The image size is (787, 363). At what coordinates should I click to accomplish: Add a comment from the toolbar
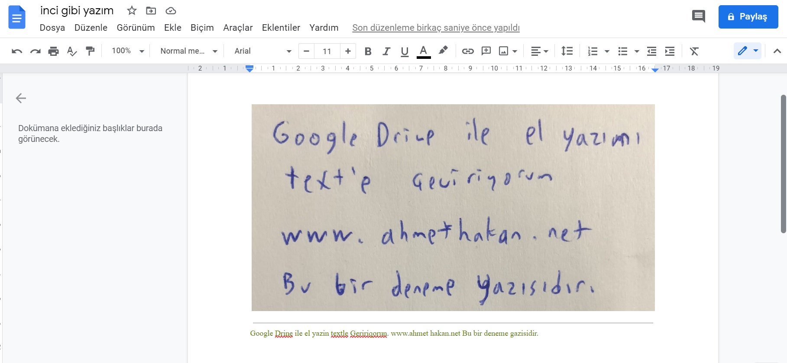(x=486, y=51)
